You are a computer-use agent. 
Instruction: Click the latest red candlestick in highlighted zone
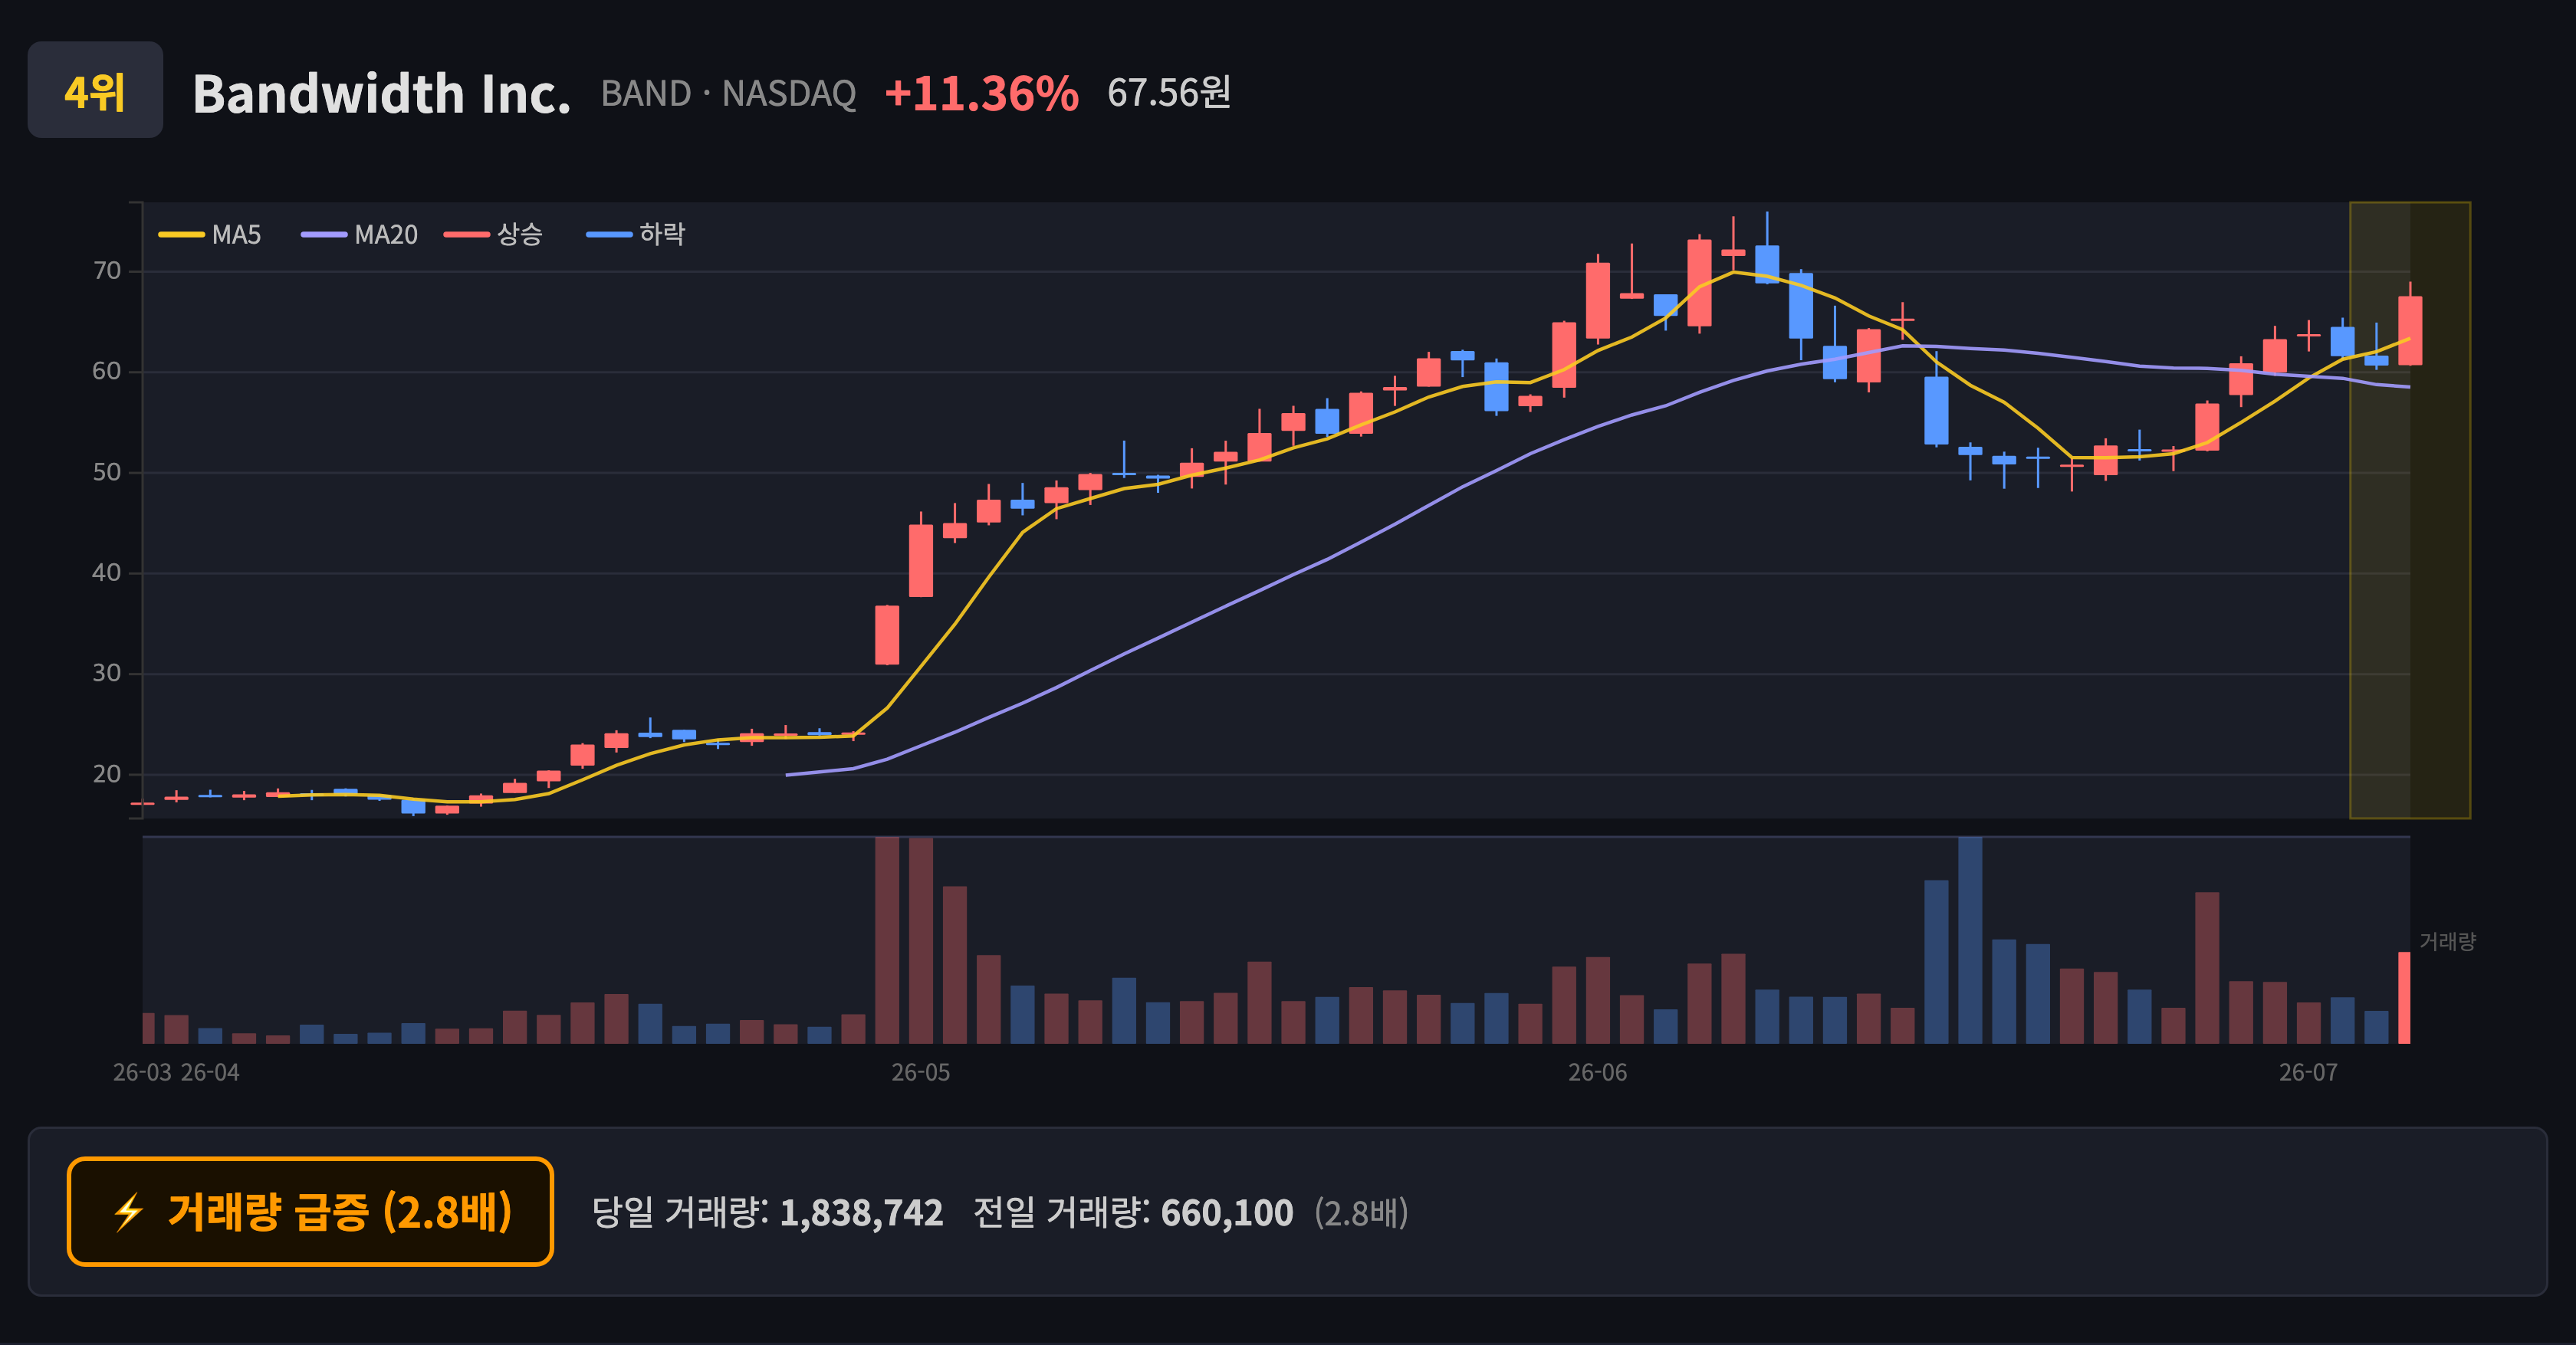click(2410, 330)
